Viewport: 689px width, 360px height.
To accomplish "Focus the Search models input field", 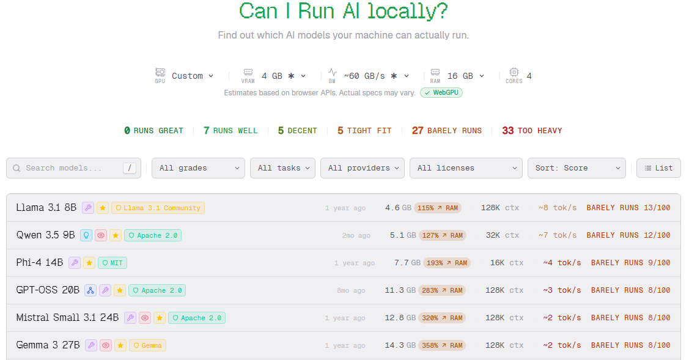I will tap(73, 168).
